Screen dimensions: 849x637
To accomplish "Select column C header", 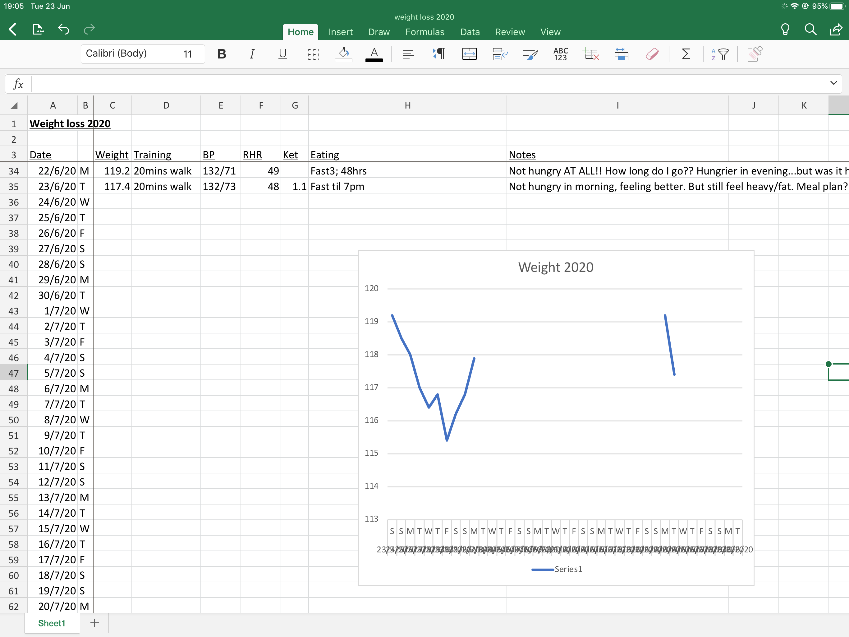I will click(112, 105).
